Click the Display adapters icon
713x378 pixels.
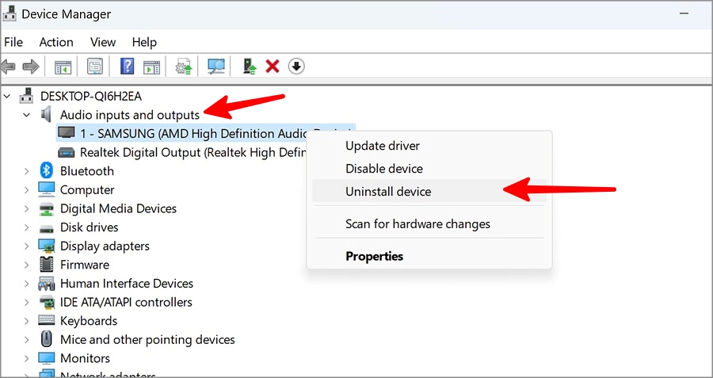(x=47, y=246)
